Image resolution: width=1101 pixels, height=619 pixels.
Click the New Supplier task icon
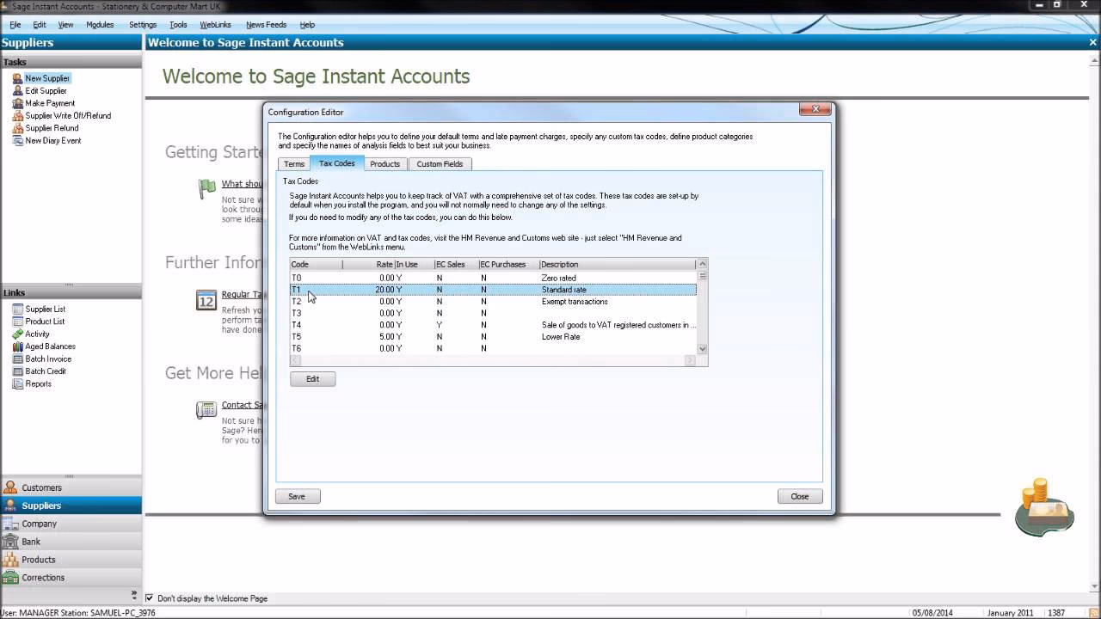(17, 78)
